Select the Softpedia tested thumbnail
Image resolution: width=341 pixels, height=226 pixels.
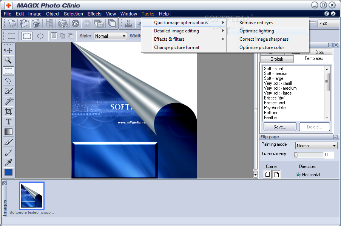click(32, 195)
